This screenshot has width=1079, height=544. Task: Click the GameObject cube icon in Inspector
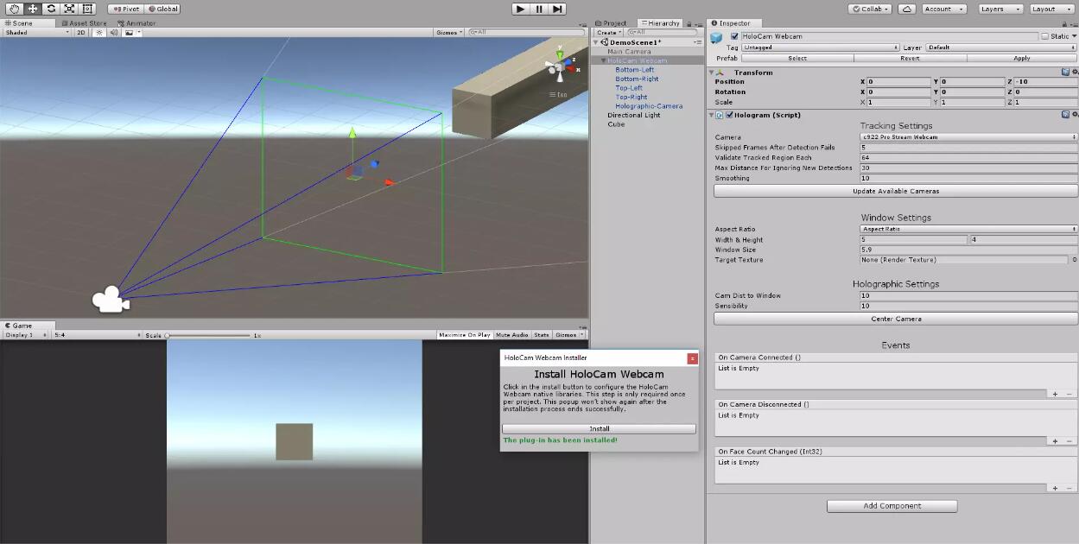pyautogui.click(x=717, y=37)
